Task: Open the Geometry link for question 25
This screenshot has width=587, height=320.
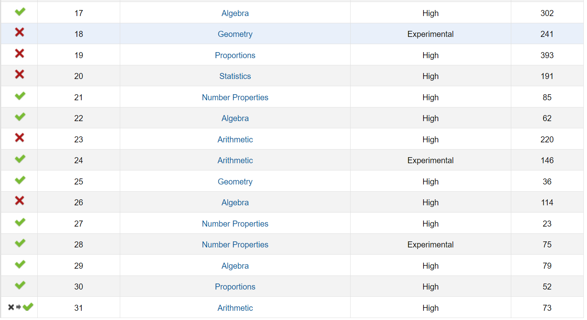Action: 235,182
